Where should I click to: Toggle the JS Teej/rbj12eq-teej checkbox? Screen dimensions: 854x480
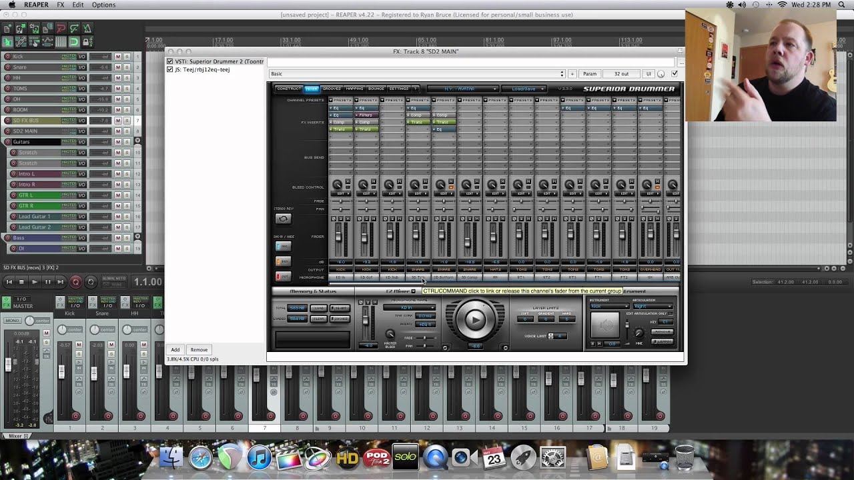[169, 69]
